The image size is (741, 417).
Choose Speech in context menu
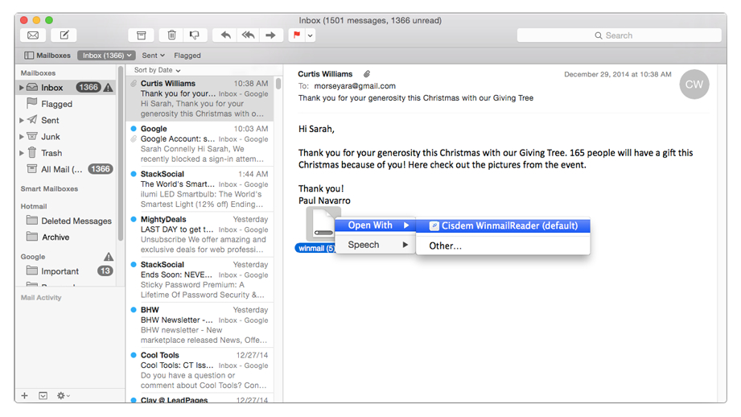tap(375, 245)
